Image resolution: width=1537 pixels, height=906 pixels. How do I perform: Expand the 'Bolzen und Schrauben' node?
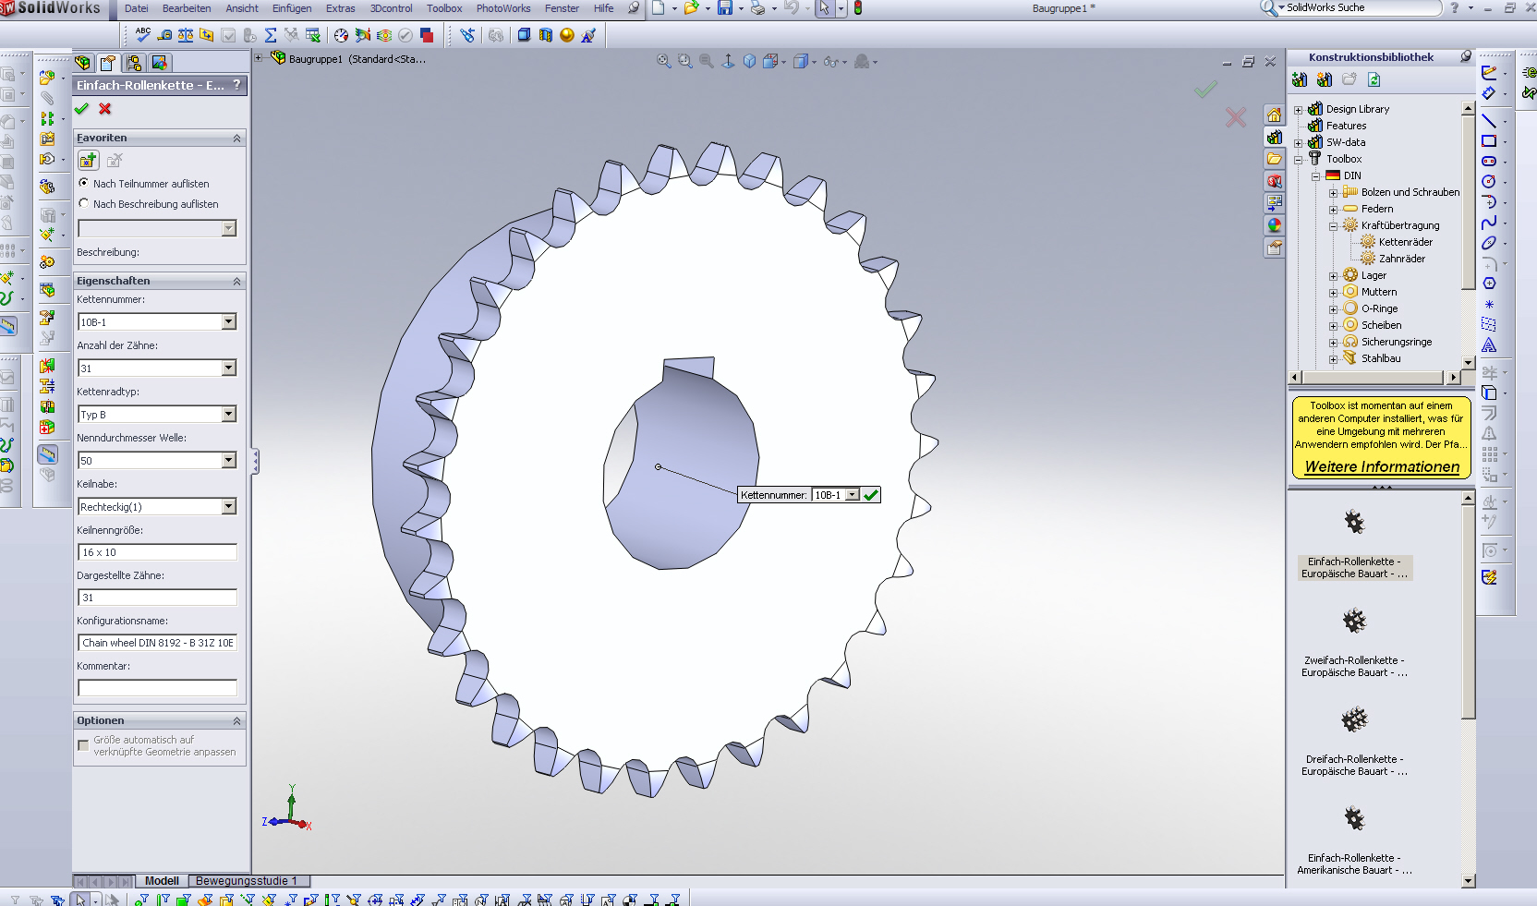1333,193
